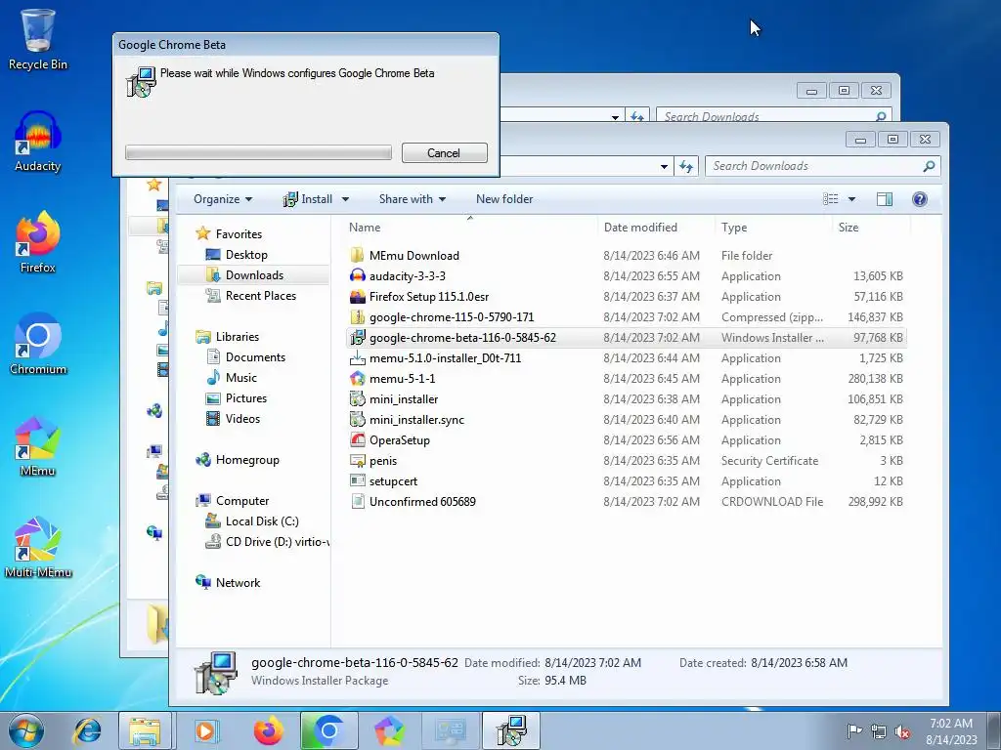Select Computer in navigation pane

tap(242, 501)
